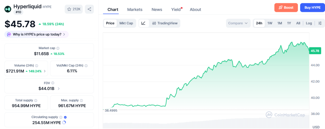This screenshot has height=129, width=325.
Task: Select the 1W time range
Action: pos(270,23)
